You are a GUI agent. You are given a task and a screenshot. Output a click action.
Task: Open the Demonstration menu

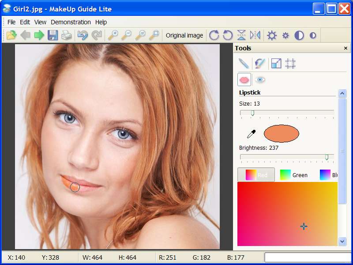(x=71, y=22)
